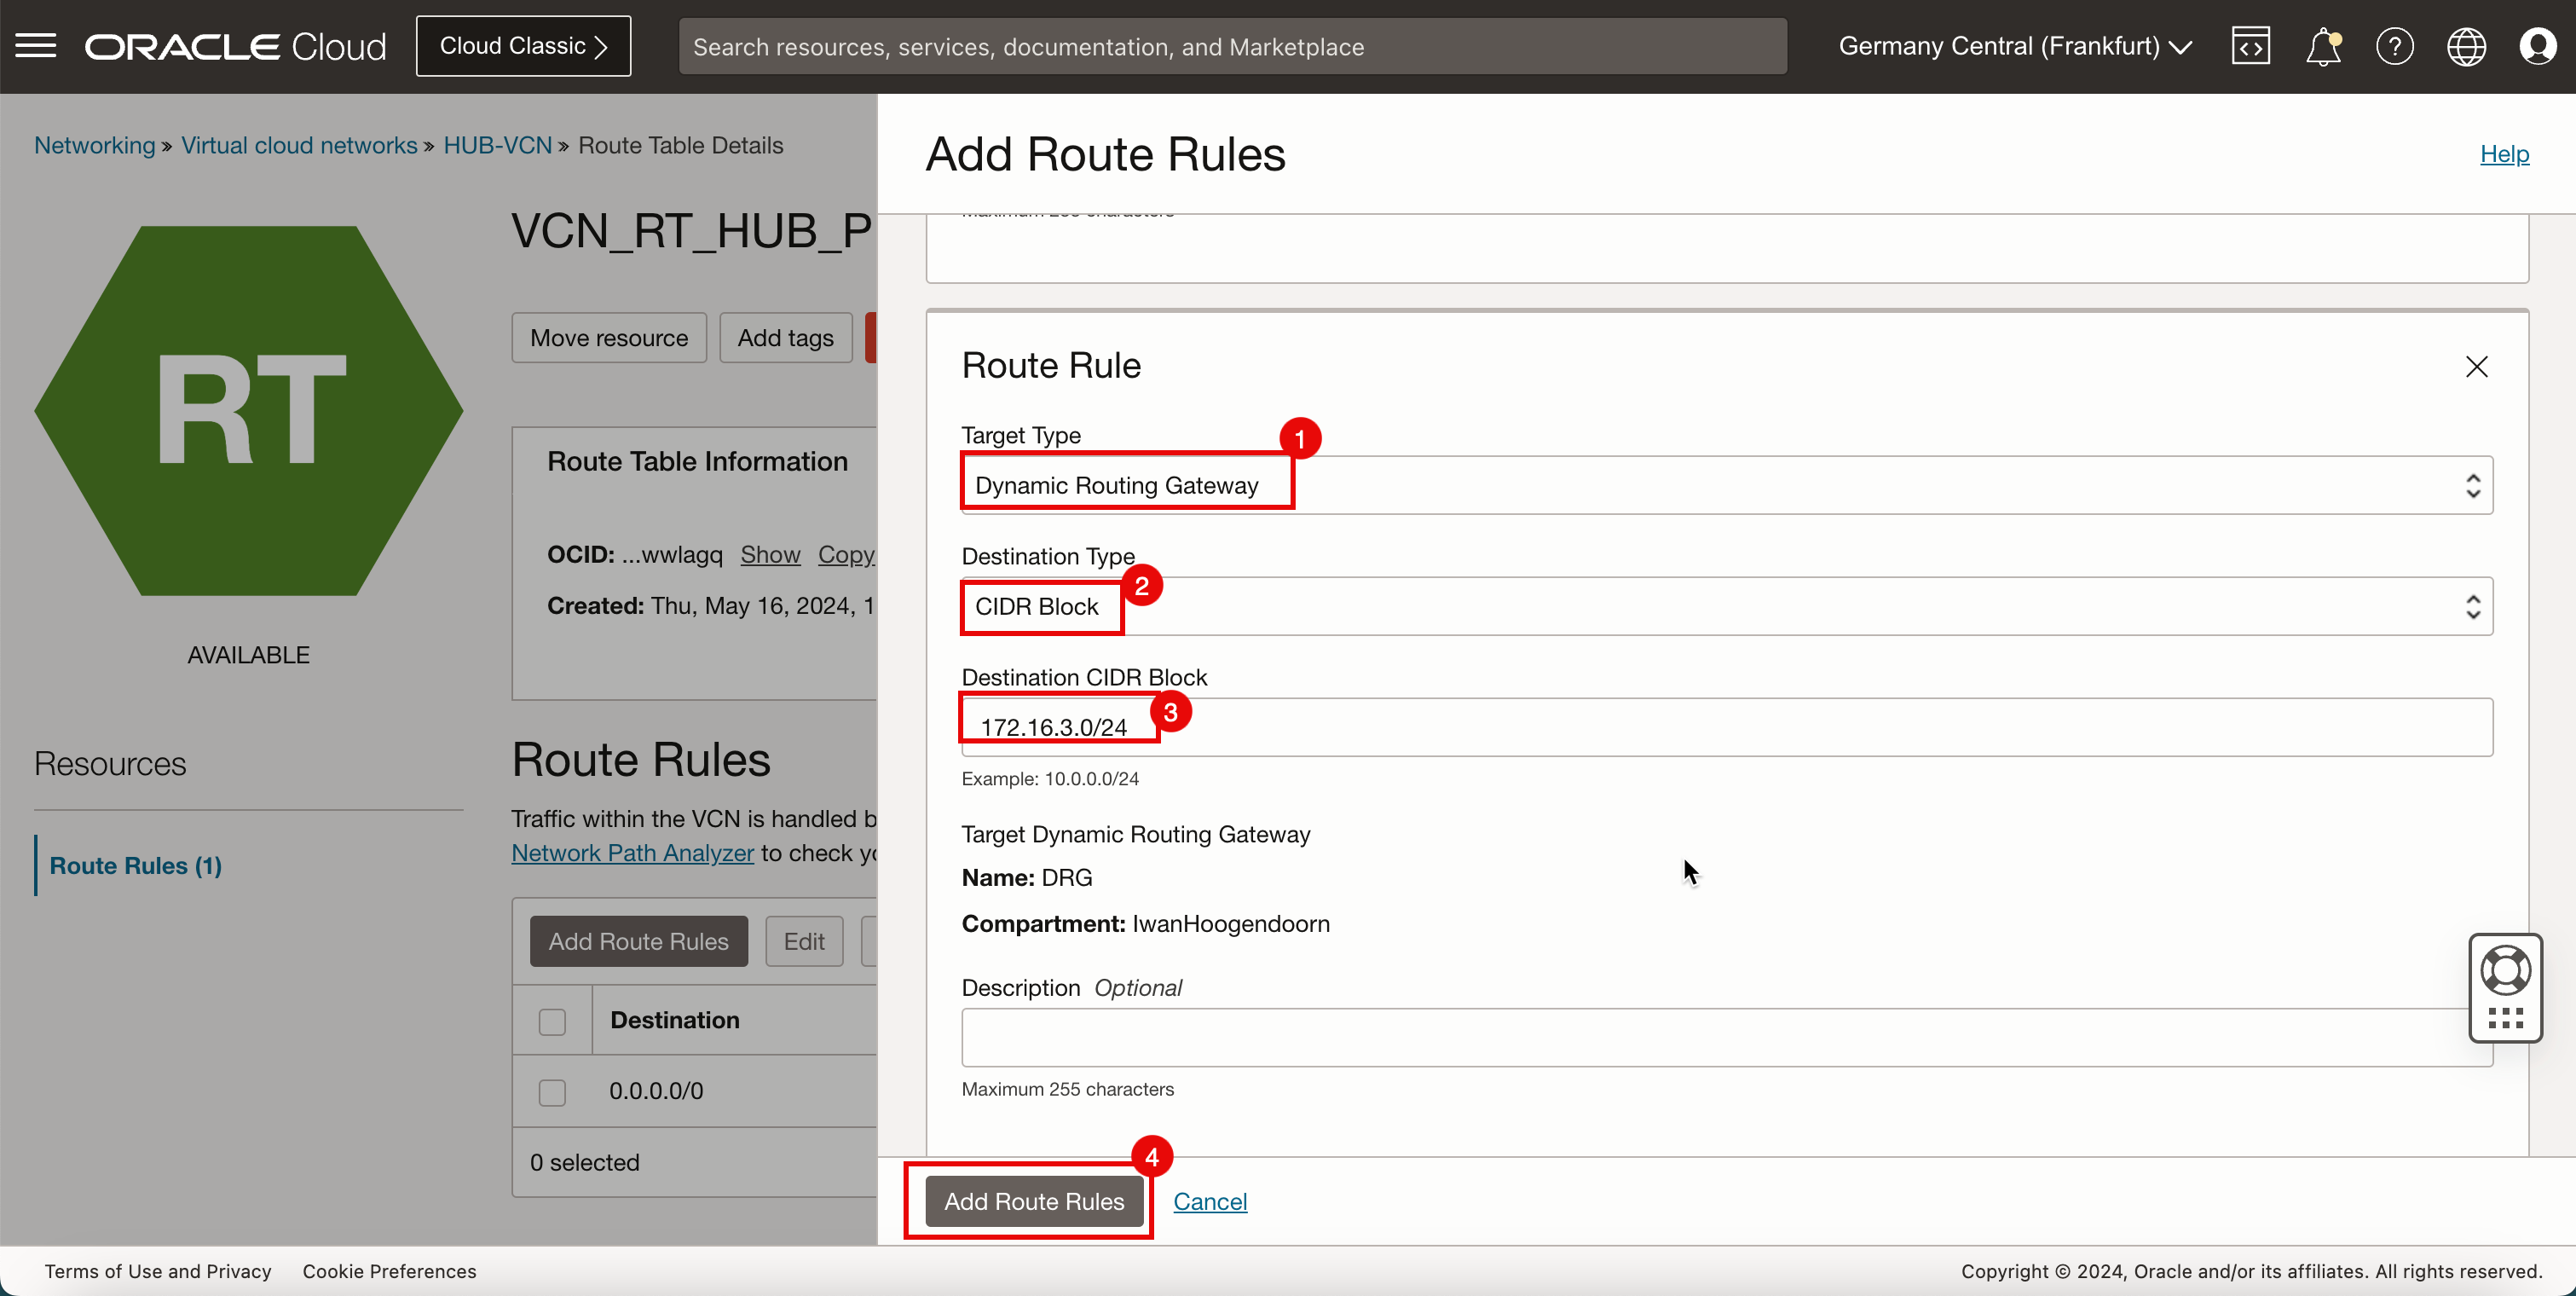Click the notifications bell icon

point(2323,46)
